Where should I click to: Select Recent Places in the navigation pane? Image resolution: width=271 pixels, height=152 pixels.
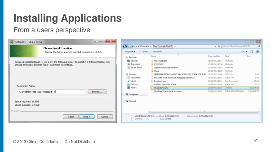135,67
